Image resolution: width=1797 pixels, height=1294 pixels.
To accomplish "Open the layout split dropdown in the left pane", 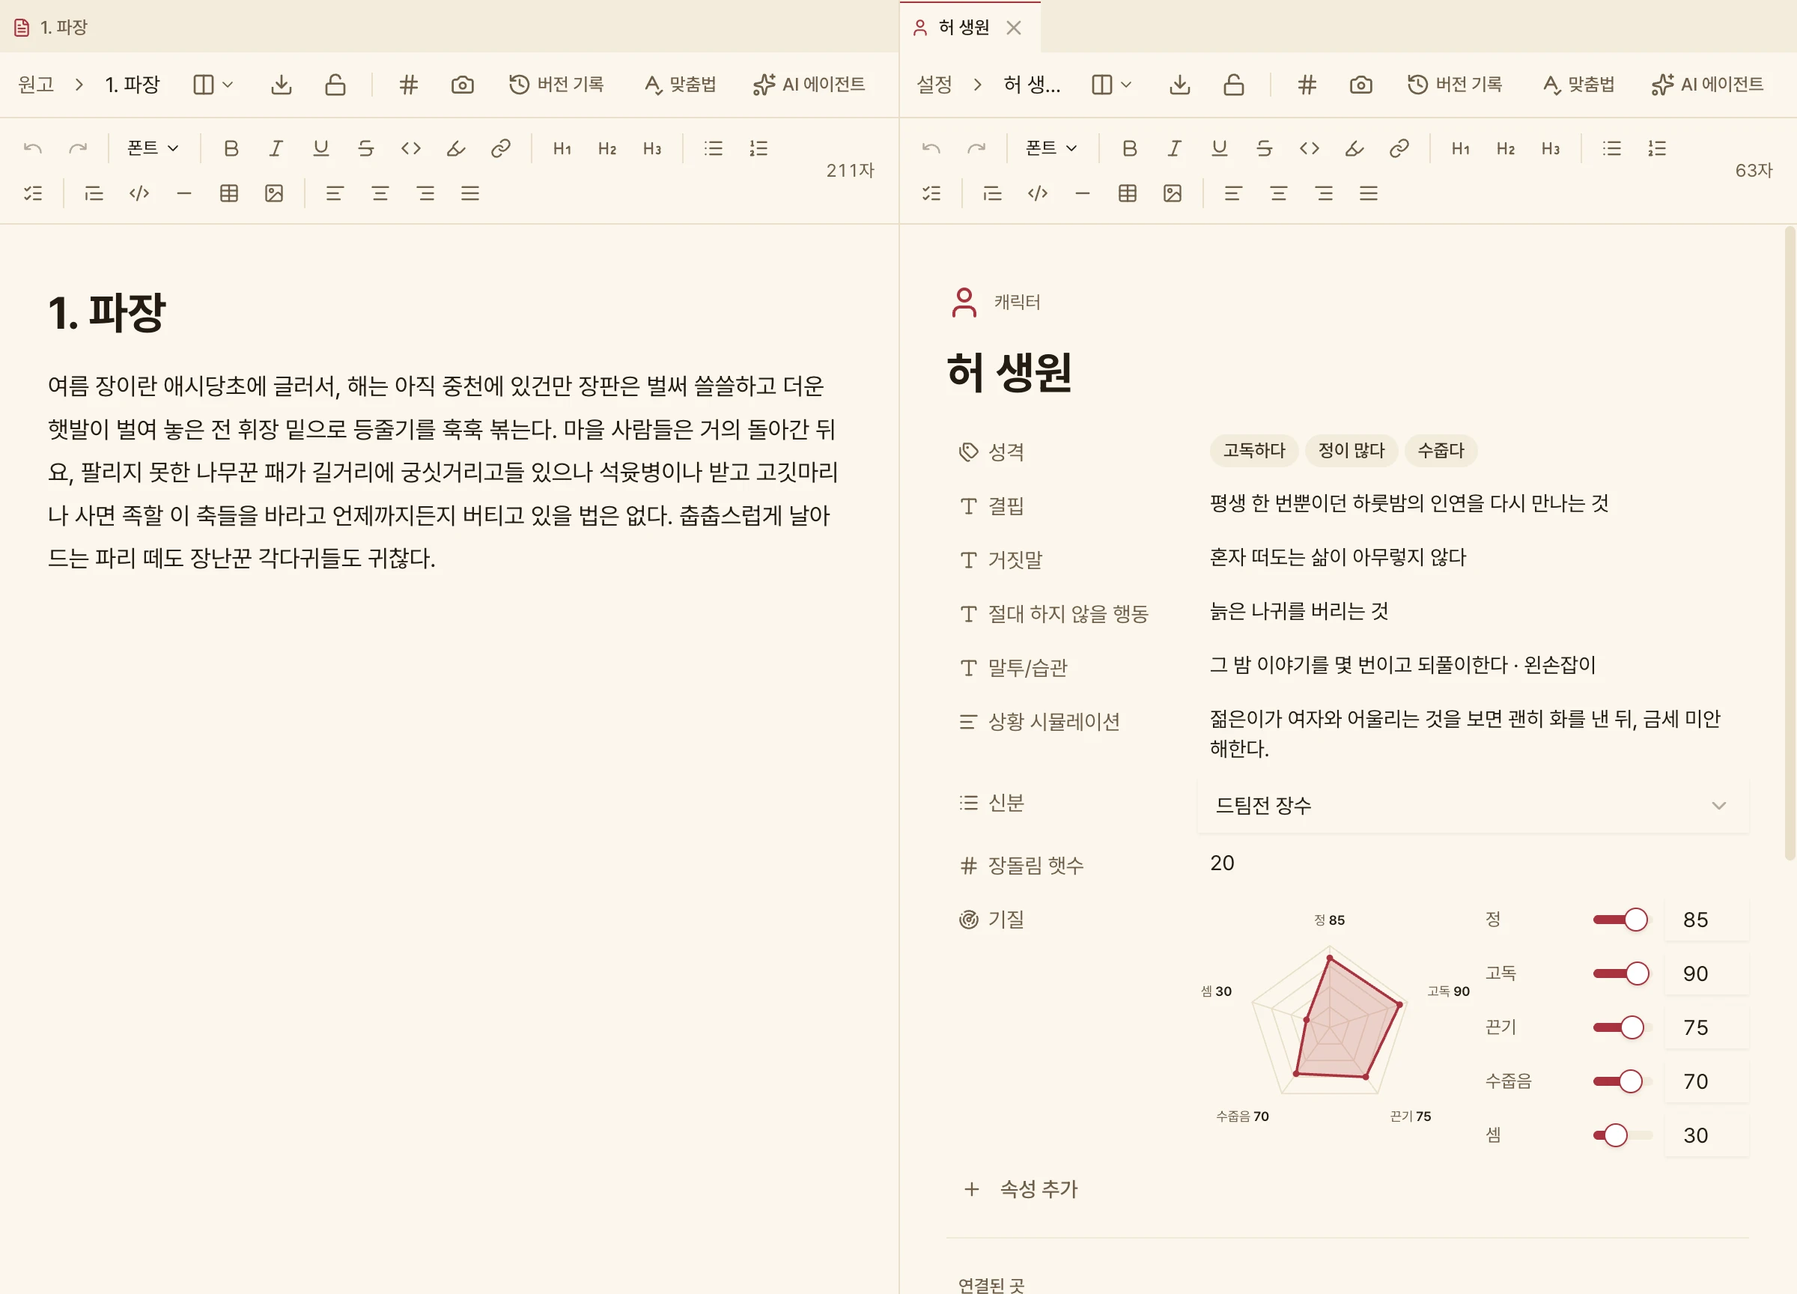I will [213, 84].
